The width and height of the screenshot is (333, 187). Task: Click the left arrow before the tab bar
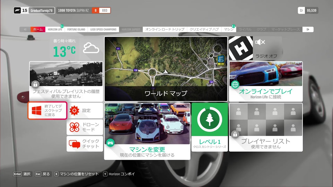25,29
